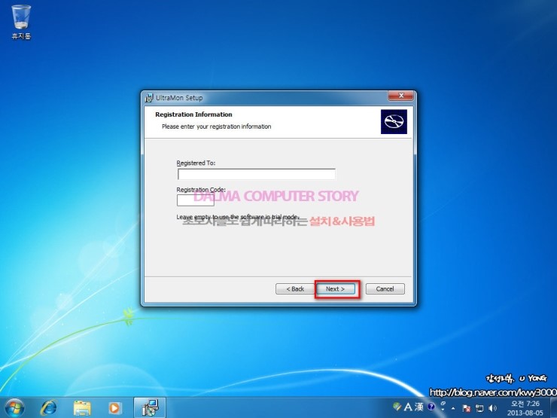Open Windows Explorer from the taskbar

pyautogui.click(x=82, y=407)
